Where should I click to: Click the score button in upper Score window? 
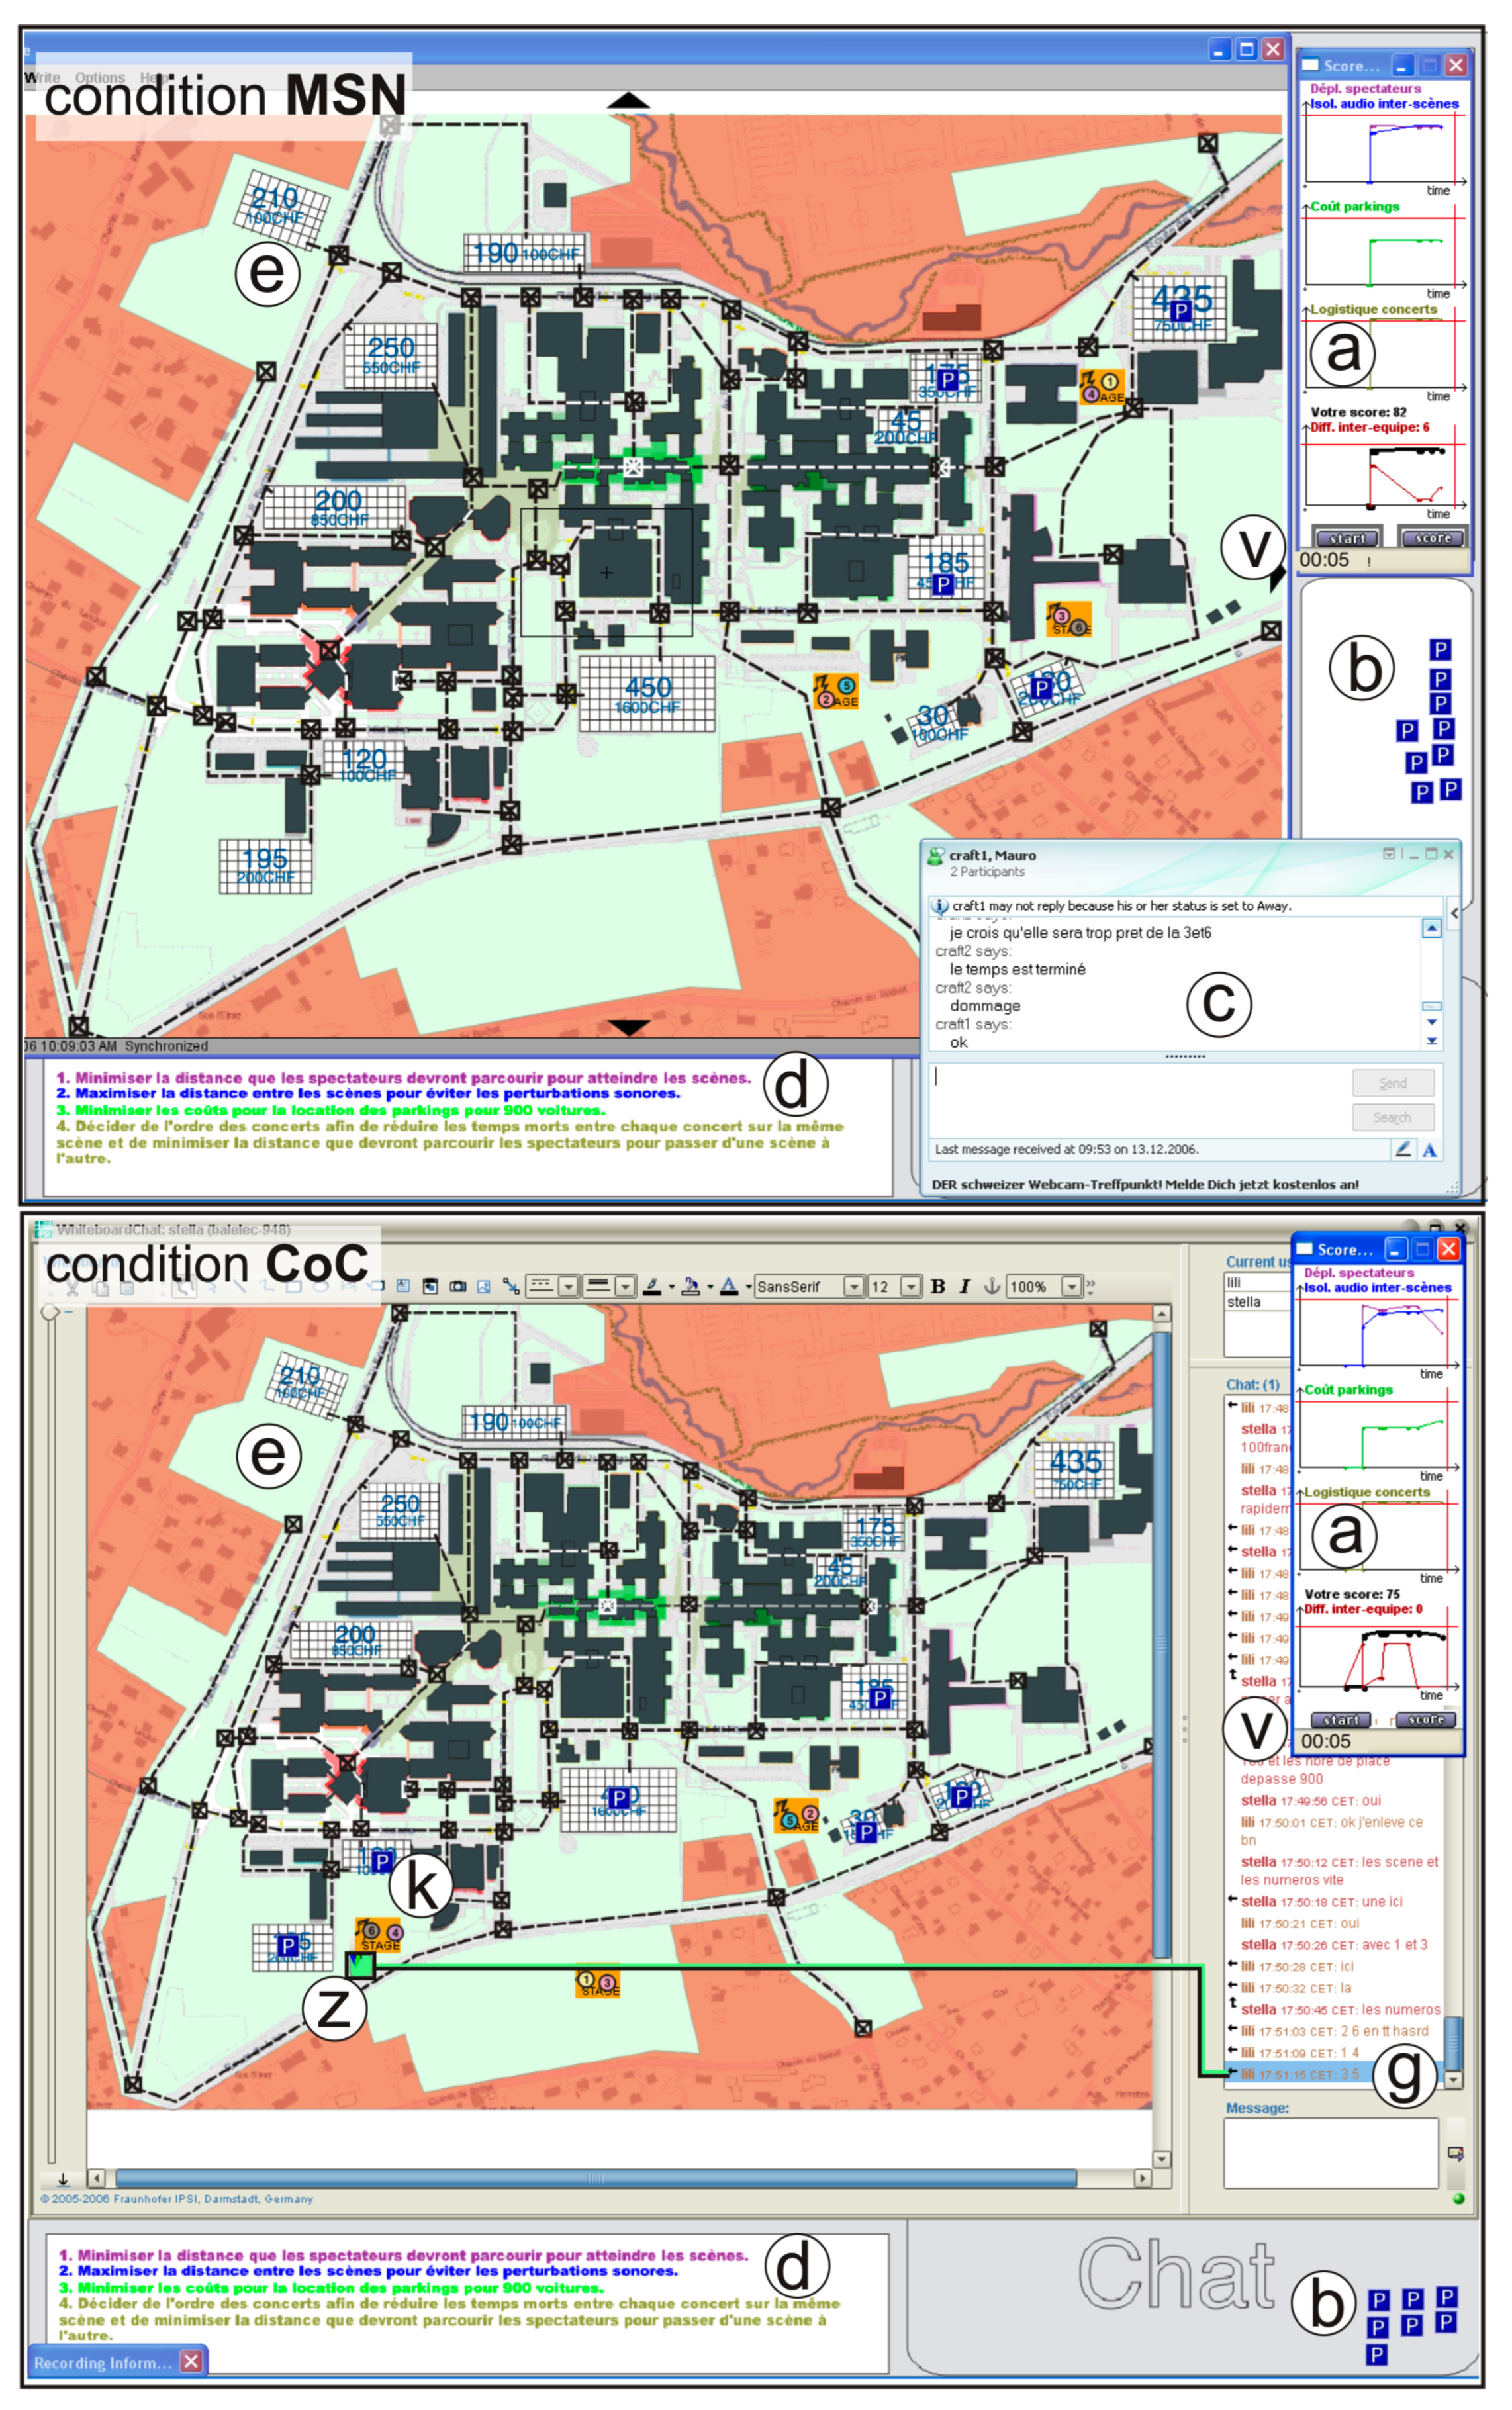point(1432,537)
